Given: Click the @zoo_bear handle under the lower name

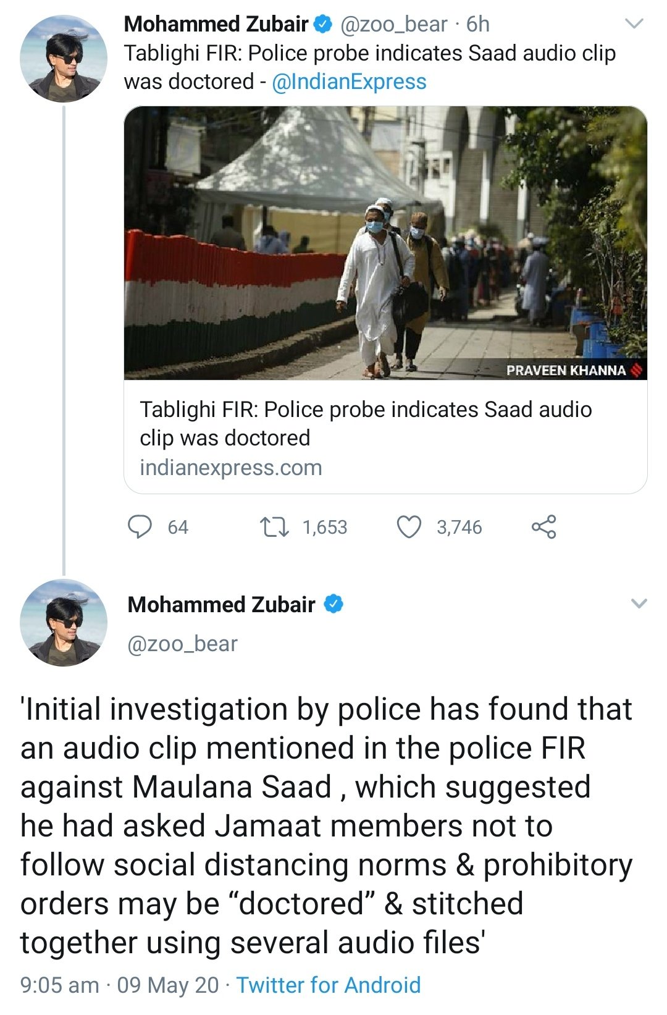Looking at the screenshot, I should coord(182,644).
